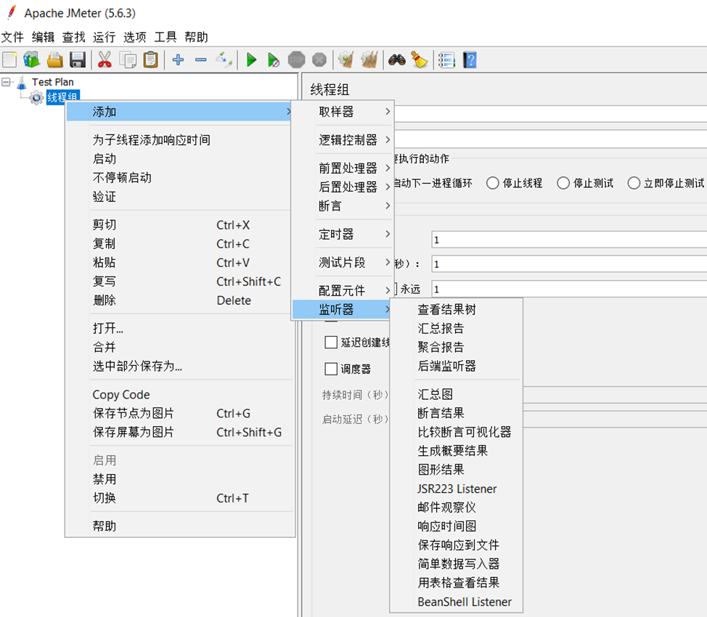
Task: Click 为子线程添加响应时间 context entry
Action: point(180,140)
